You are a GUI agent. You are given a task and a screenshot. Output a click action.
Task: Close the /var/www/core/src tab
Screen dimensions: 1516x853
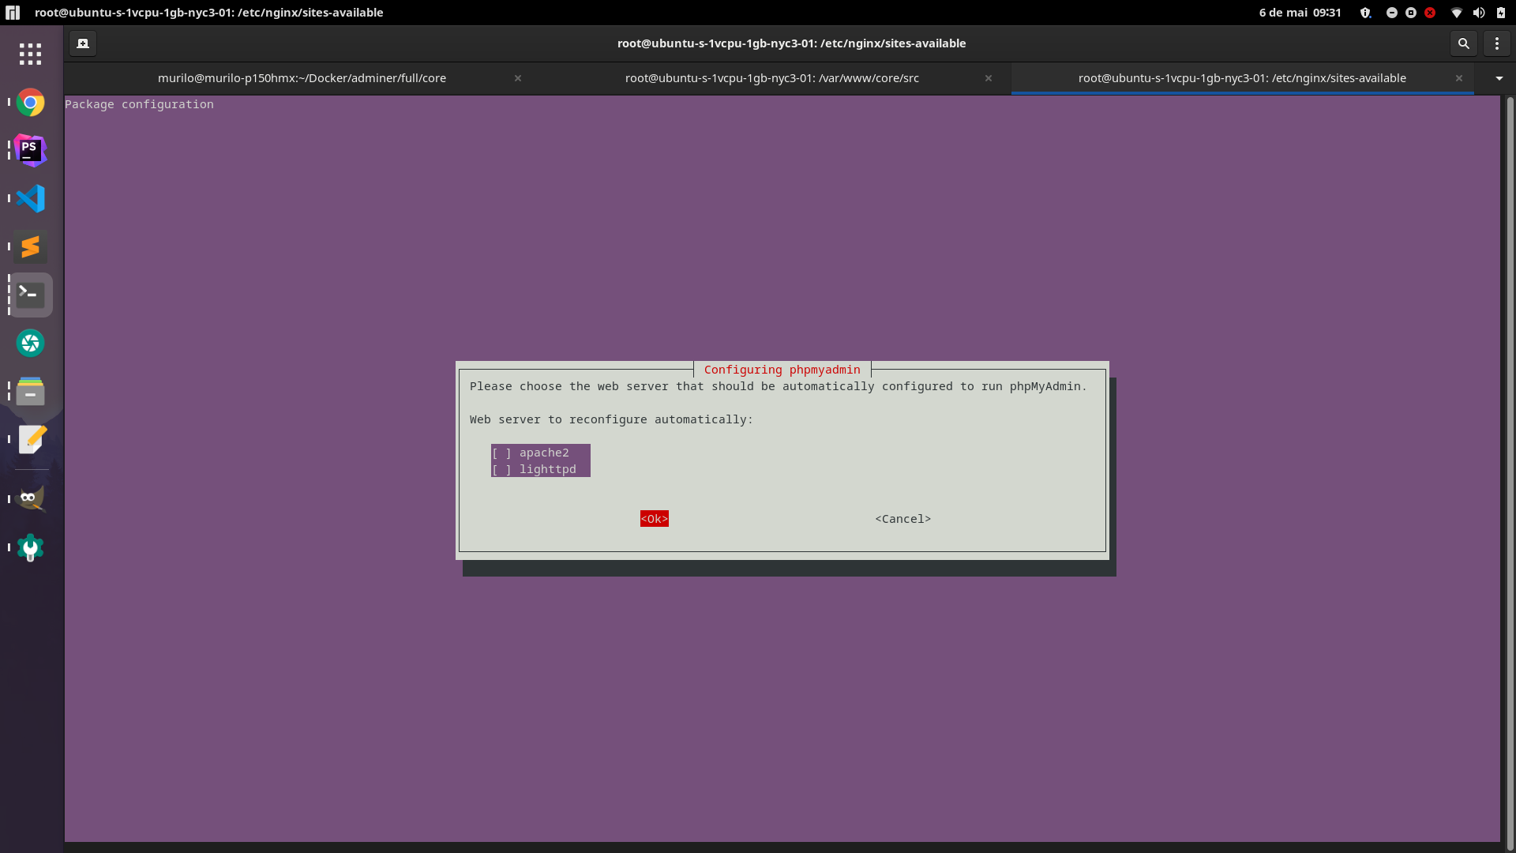(x=988, y=78)
